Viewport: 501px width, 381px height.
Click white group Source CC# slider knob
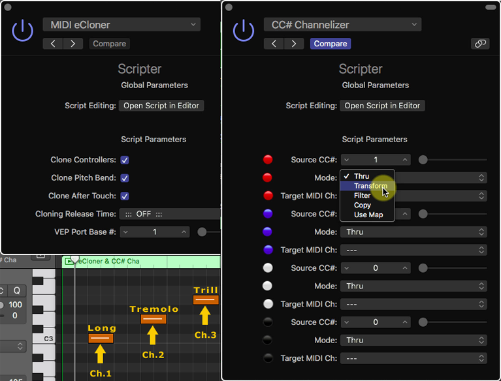point(423,268)
